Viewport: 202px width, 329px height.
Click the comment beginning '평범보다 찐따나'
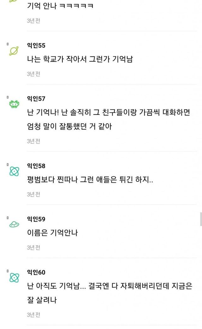(90, 180)
